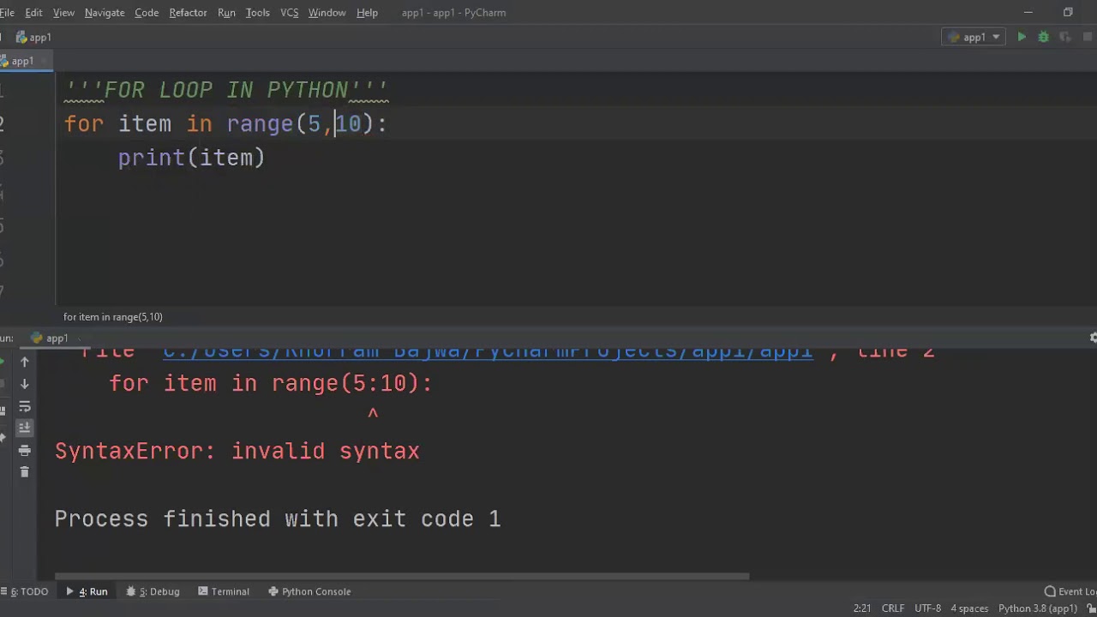This screenshot has width=1097, height=617.
Task: Open the Terminal tool window
Action: point(224,591)
